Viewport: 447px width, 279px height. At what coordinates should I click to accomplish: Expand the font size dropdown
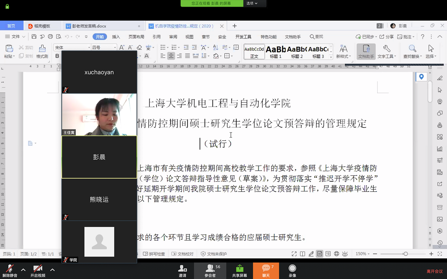point(115,48)
